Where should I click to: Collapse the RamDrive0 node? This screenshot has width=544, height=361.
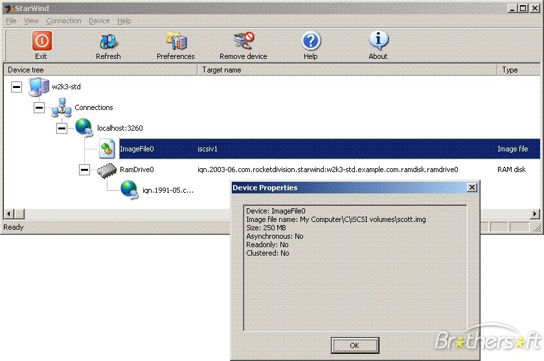pos(84,170)
